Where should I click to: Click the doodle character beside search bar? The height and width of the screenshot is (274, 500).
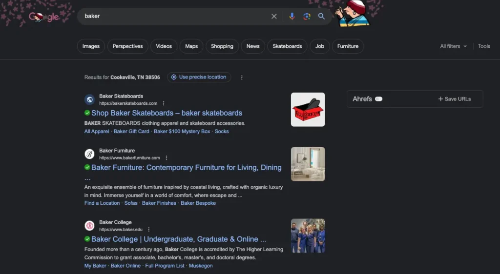pyautogui.click(x=352, y=13)
